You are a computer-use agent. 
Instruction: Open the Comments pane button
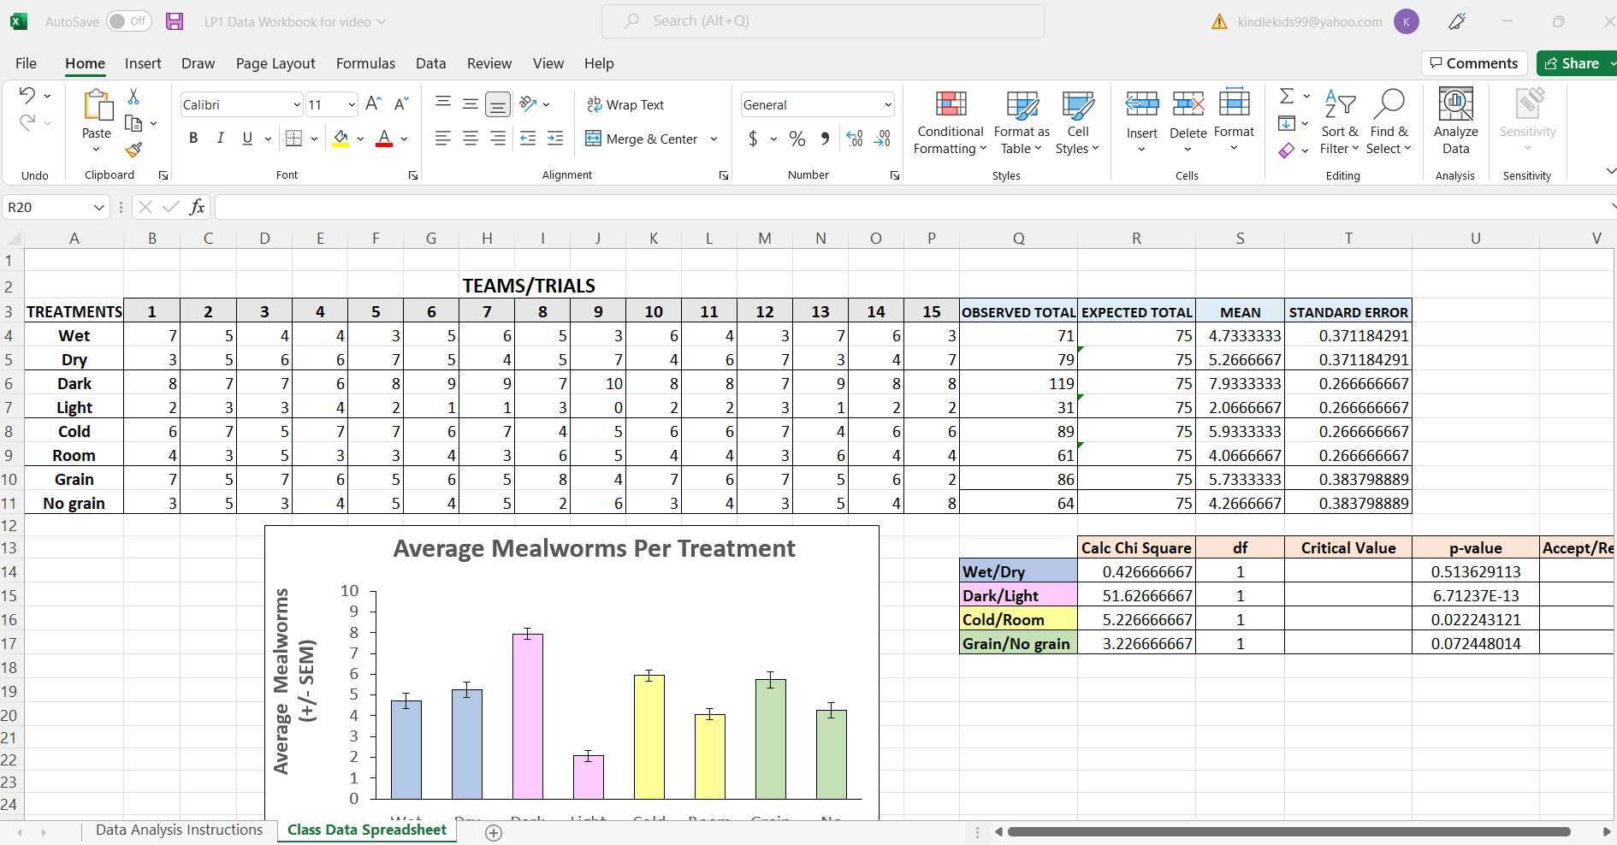(x=1473, y=63)
